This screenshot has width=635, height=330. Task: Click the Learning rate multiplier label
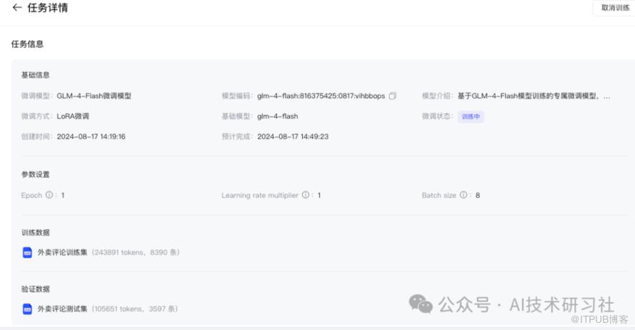pyautogui.click(x=259, y=195)
